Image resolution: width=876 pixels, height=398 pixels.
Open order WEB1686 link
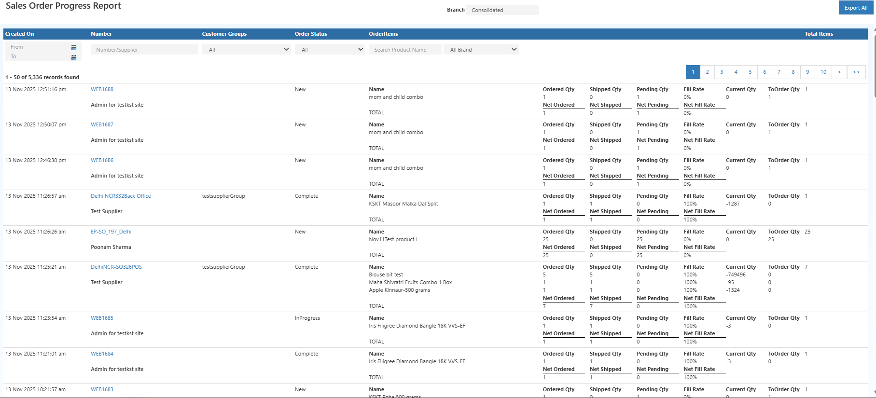pos(102,160)
